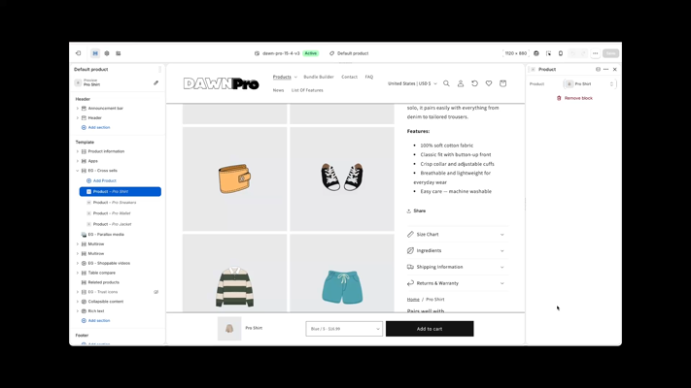Click the orange wallet product image
This screenshot has width=691, height=388.
[x=234, y=178]
